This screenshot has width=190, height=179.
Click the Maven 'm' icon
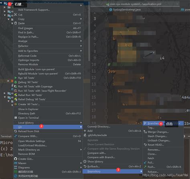(16, 163)
